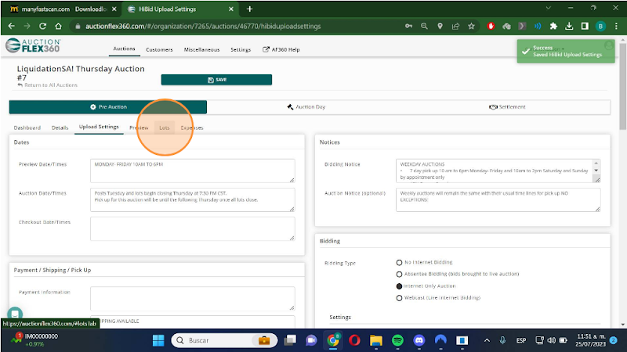Open the chat bubble widget icon
This screenshot has width=627, height=352.
[x=16, y=313]
